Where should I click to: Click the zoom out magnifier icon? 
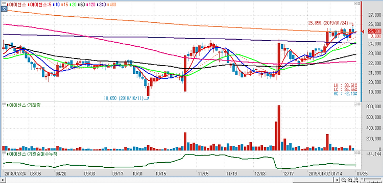click(x=344, y=180)
